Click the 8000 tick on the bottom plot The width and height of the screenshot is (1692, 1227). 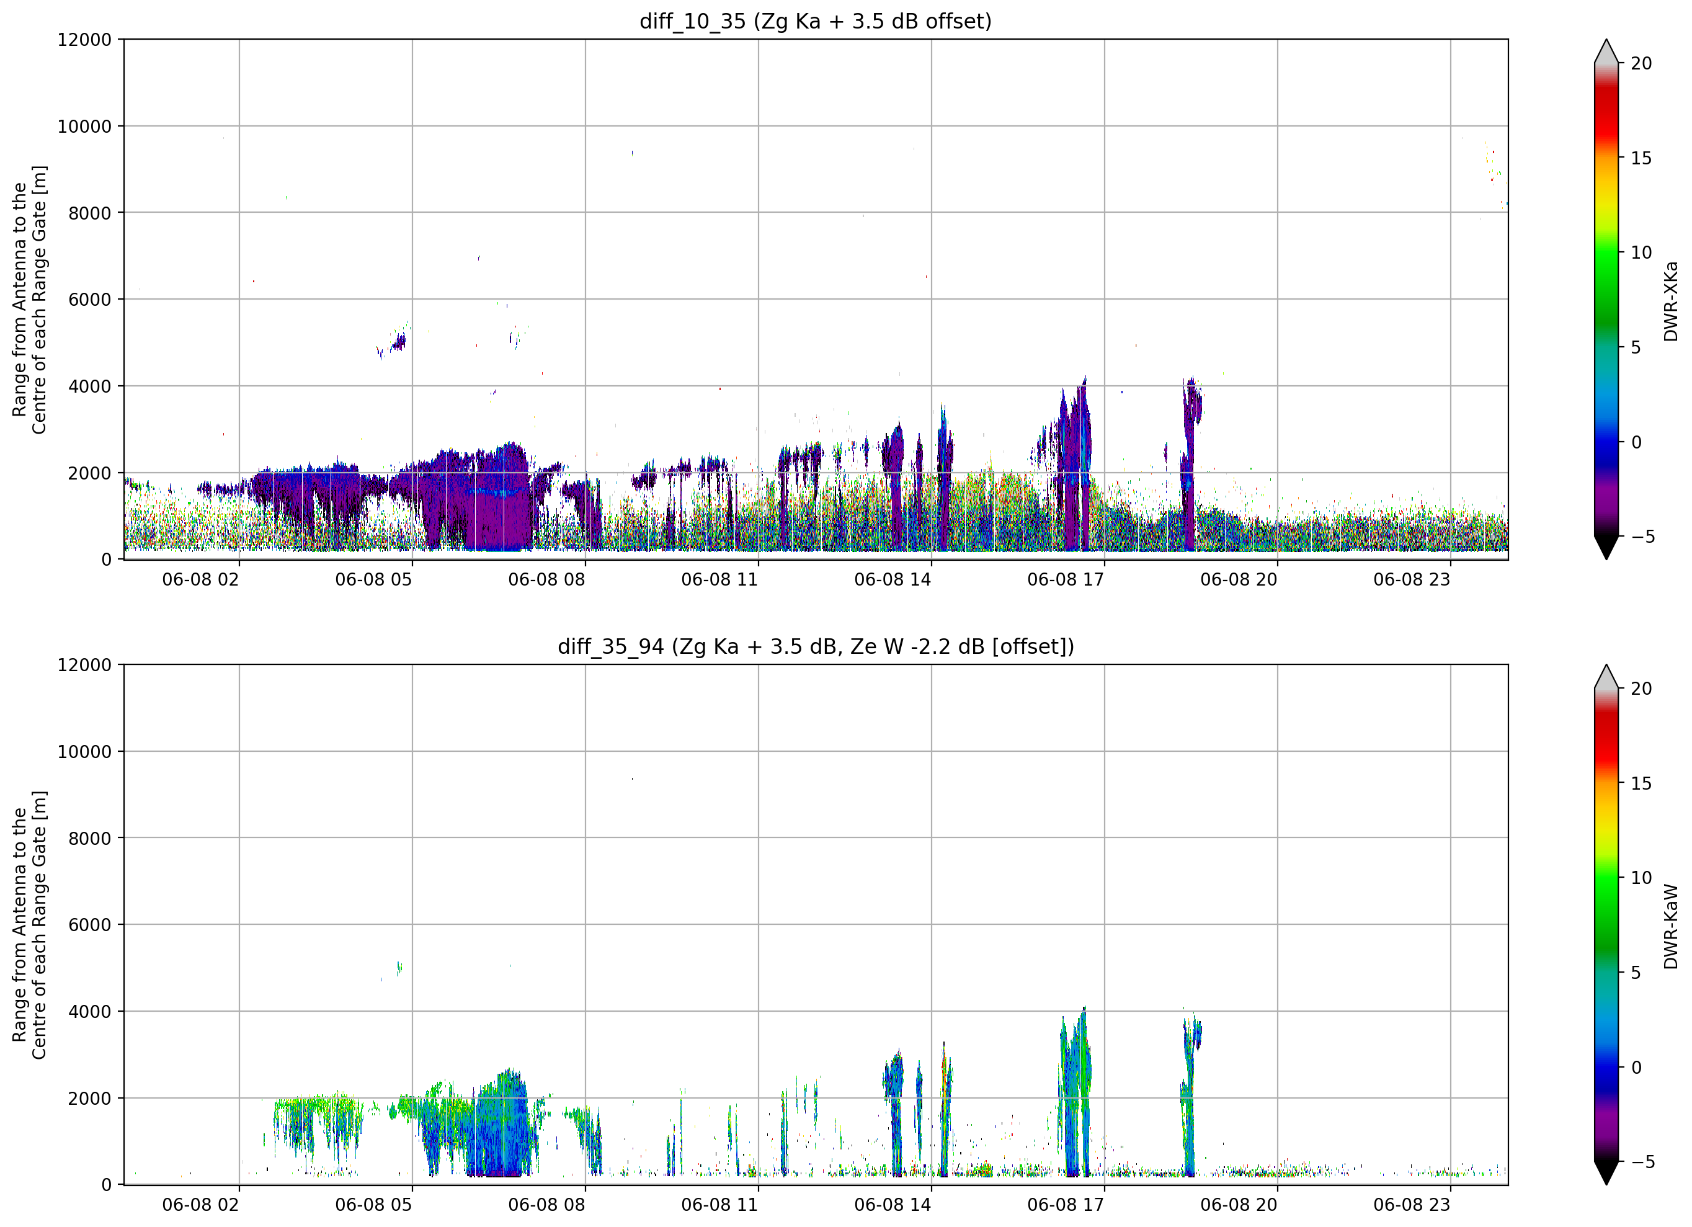pyautogui.click(x=89, y=839)
